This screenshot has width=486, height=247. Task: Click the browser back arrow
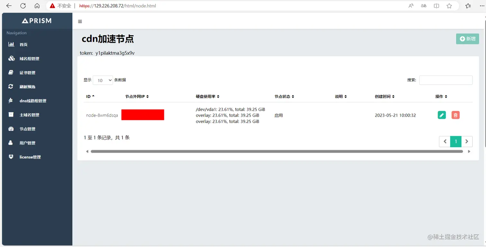(9, 6)
